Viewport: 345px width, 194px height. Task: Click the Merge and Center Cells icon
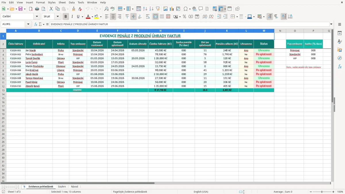click(x=156, y=17)
